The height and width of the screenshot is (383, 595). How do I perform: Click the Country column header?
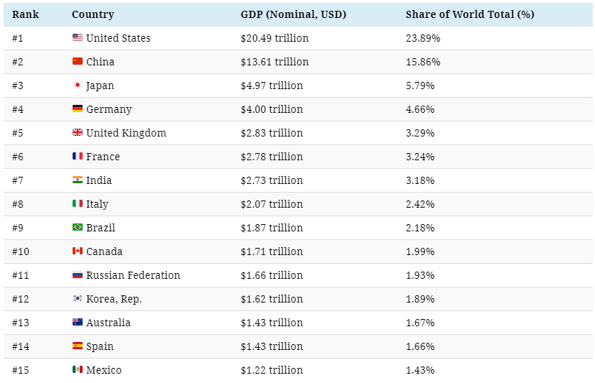(93, 14)
